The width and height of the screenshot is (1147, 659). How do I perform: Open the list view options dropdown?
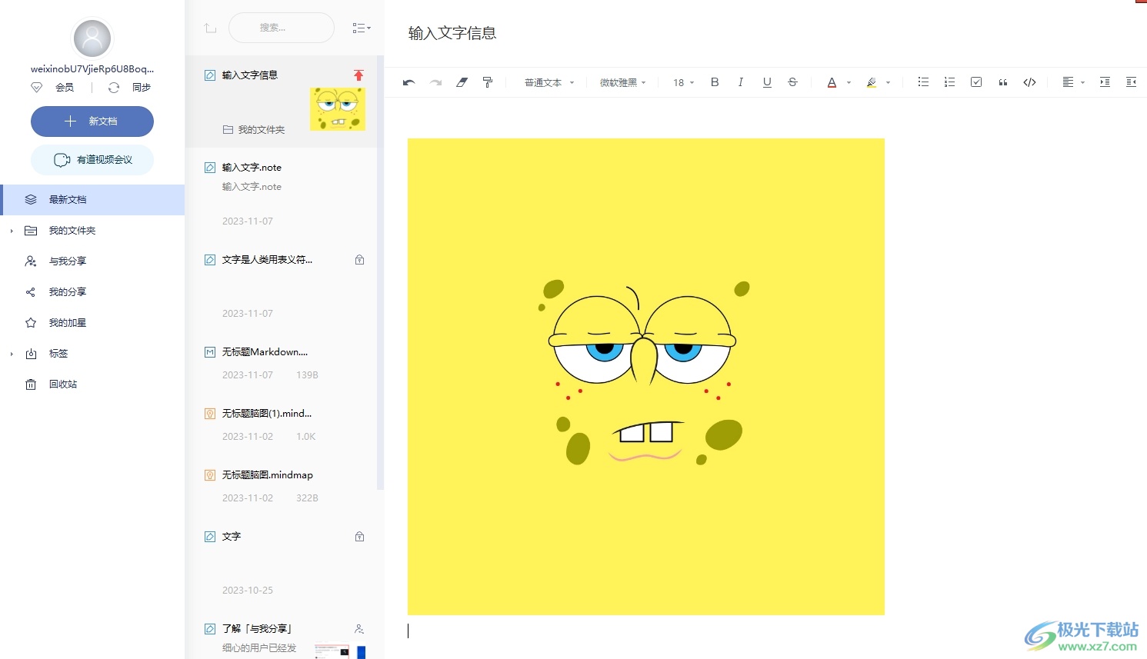pyautogui.click(x=362, y=28)
